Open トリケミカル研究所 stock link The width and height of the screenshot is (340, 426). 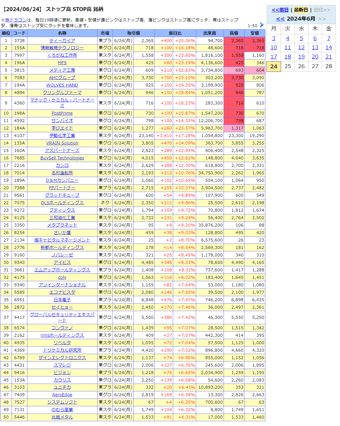coord(62,350)
